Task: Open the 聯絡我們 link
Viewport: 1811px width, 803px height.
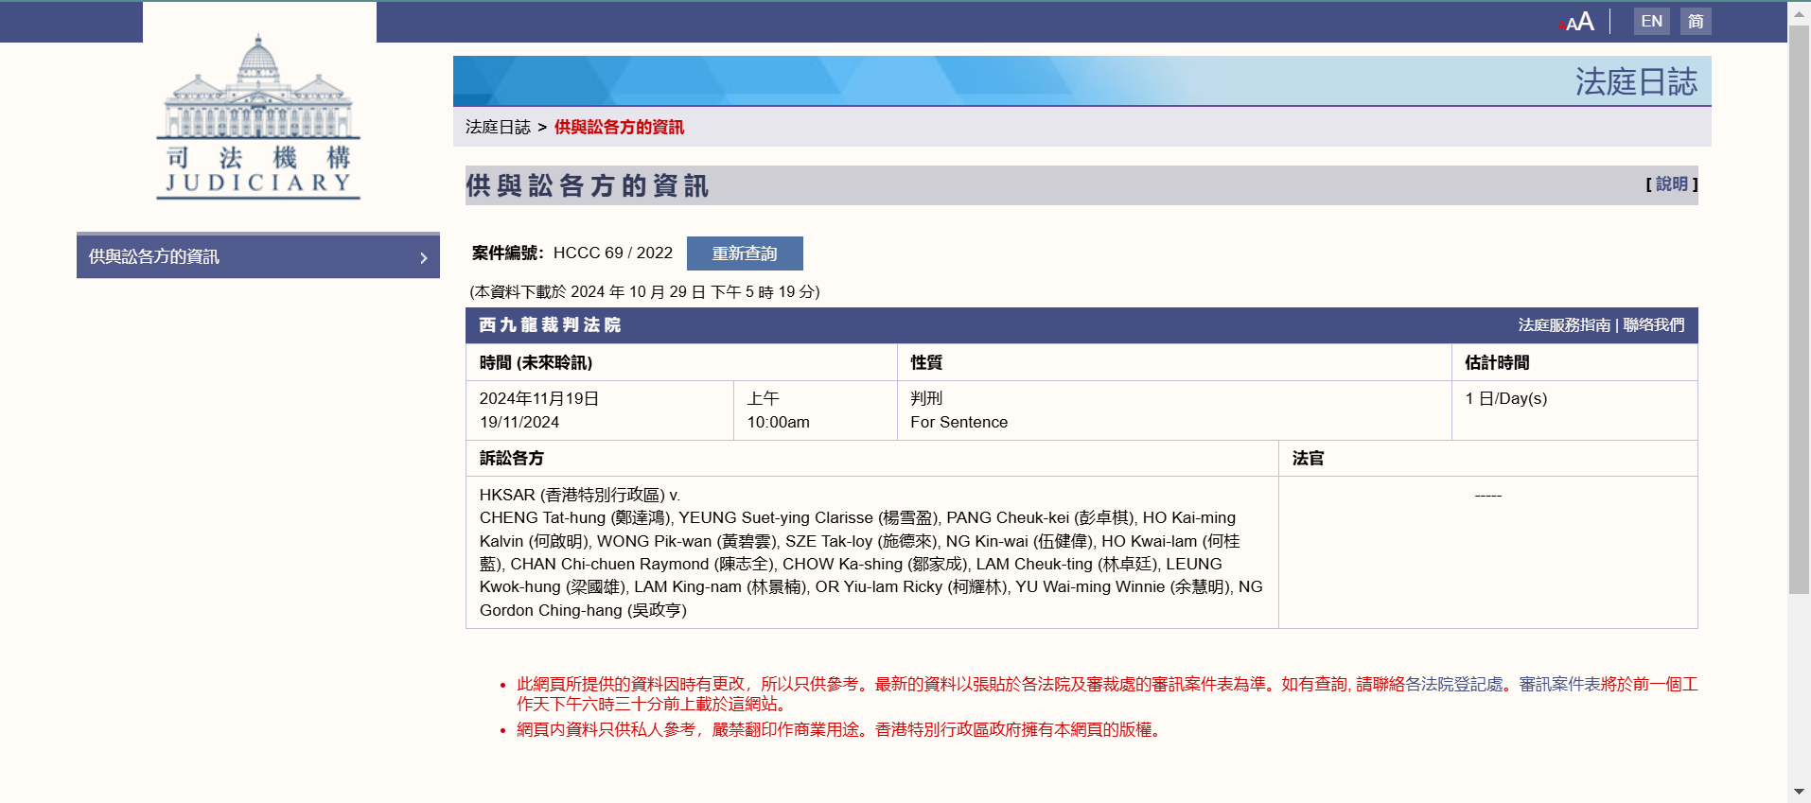Action: tap(1653, 325)
